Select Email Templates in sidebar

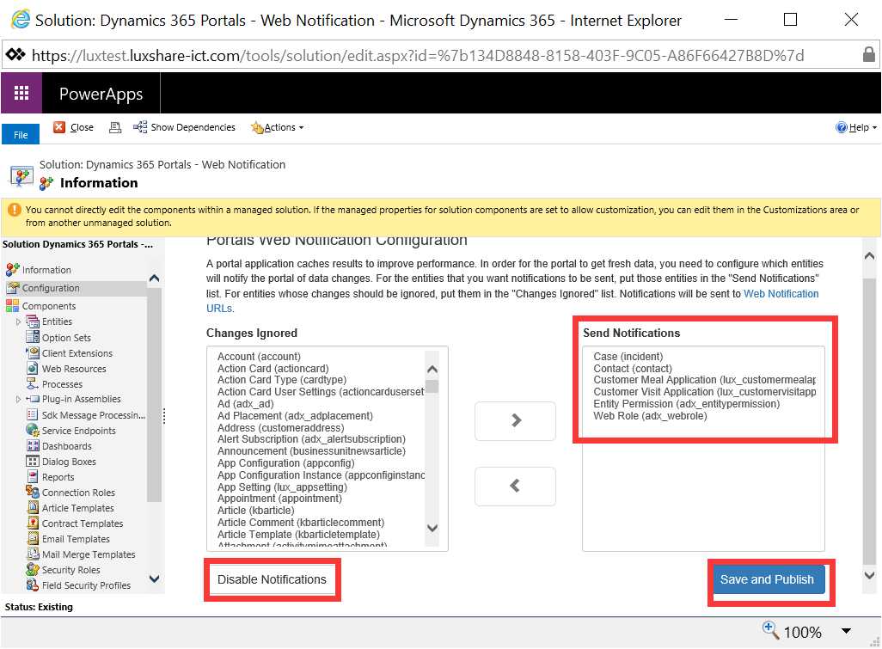[x=76, y=539]
